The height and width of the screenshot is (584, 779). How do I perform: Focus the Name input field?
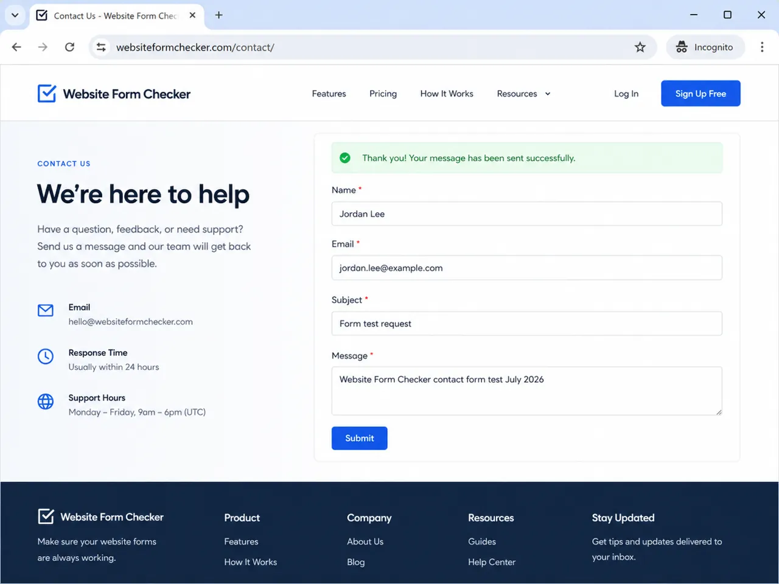pyautogui.click(x=526, y=214)
